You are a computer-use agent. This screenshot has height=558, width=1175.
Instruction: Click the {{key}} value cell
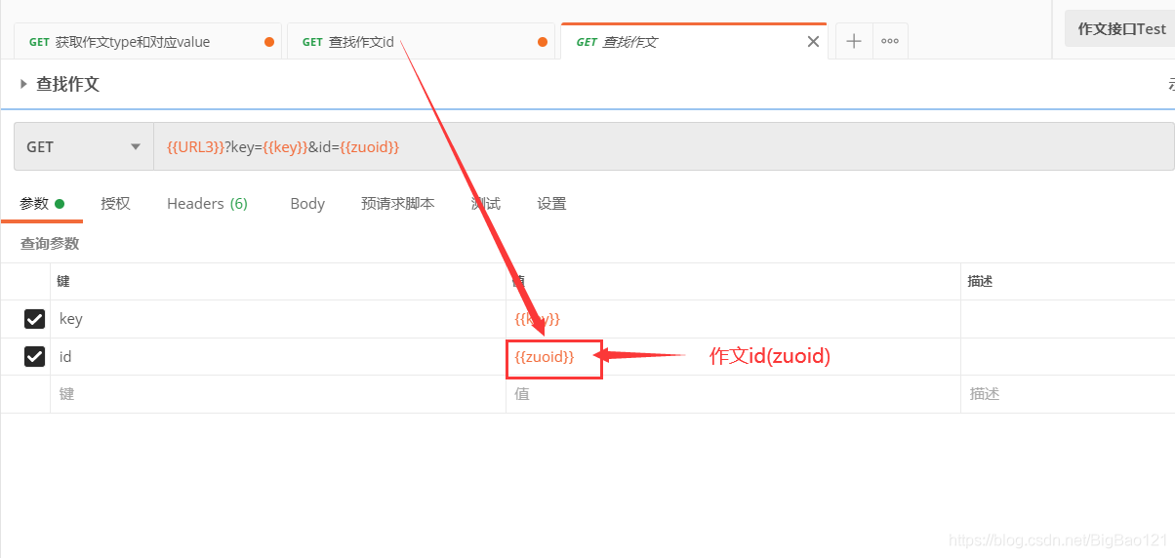click(733, 319)
